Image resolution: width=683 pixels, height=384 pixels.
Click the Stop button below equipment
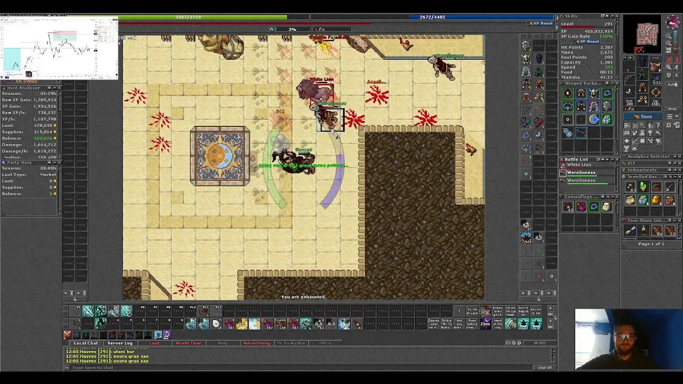[x=672, y=109]
